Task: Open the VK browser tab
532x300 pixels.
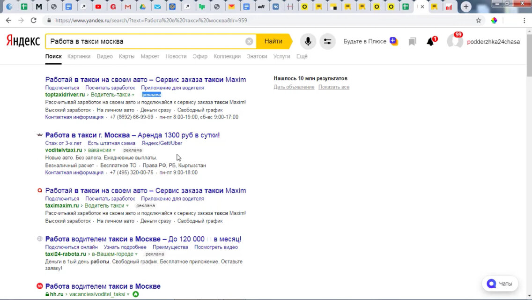Action: (276, 7)
